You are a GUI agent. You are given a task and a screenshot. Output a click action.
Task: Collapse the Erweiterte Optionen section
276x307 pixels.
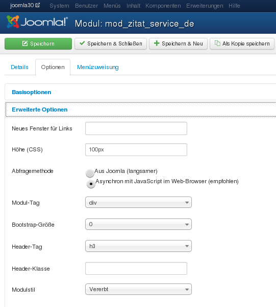(x=40, y=109)
